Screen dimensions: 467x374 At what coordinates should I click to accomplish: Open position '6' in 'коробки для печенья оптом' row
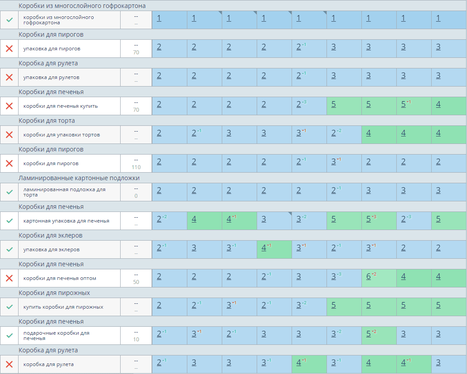pyautogui.click(x=368, y=276)
